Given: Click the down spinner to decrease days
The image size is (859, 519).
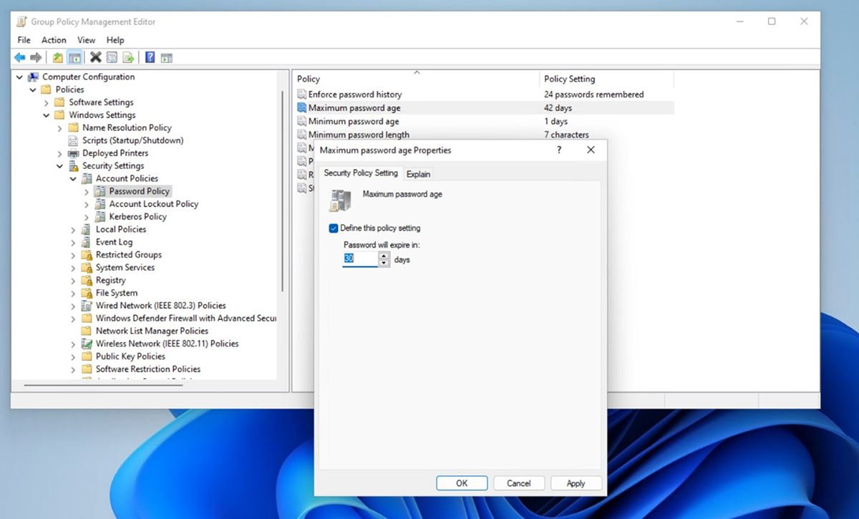Looking at the screenshot, I should click(x=384, y=263).
